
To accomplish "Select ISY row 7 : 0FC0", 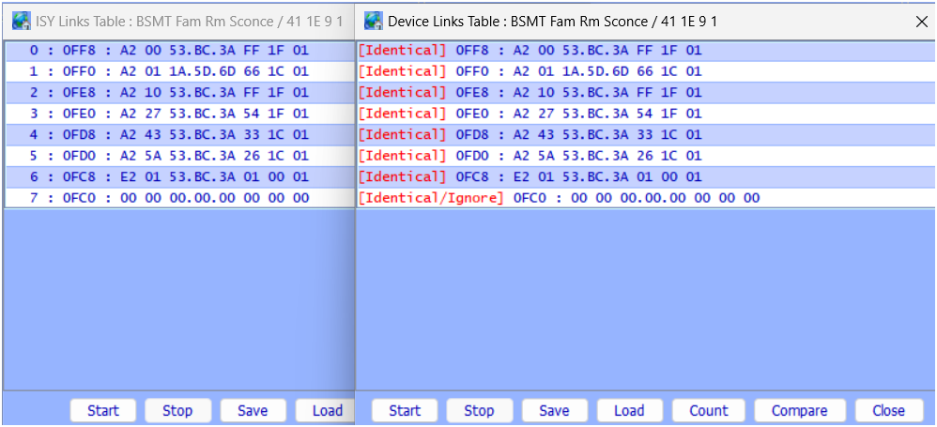I will pyautogui.click(x=179, y=198).
